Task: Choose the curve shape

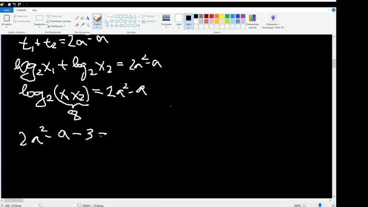Action: (x=112, y=17)
